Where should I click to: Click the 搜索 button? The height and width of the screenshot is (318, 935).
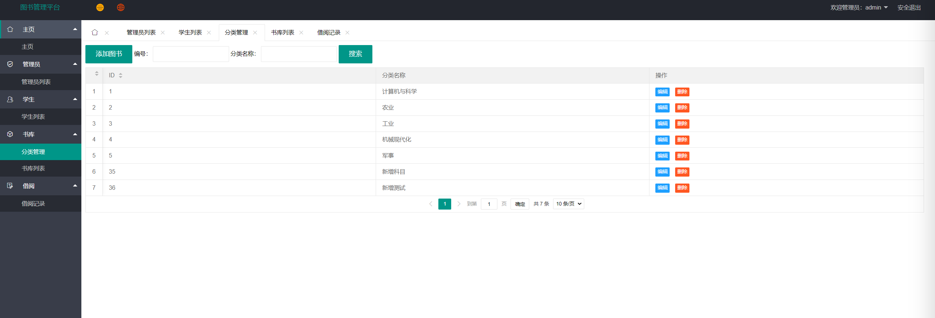tap(355, 54)
